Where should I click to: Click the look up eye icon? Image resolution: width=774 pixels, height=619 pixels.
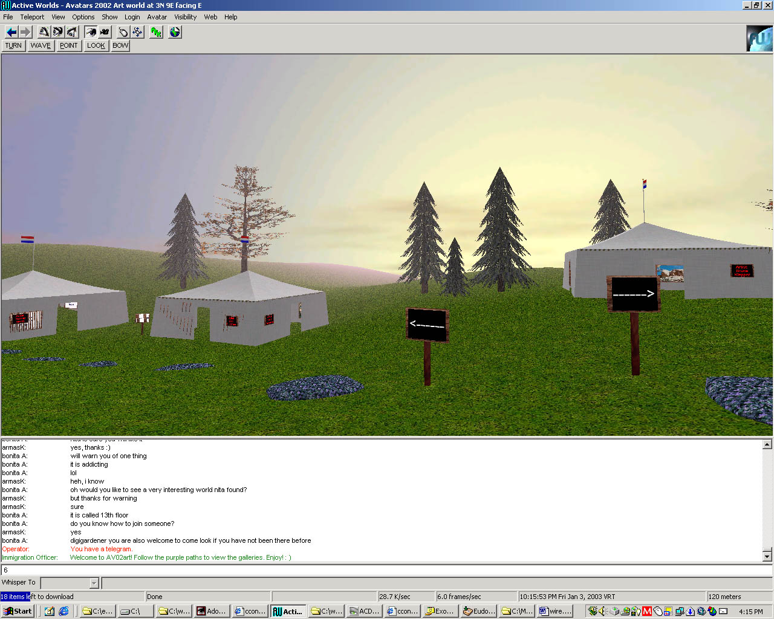(44, 32)
